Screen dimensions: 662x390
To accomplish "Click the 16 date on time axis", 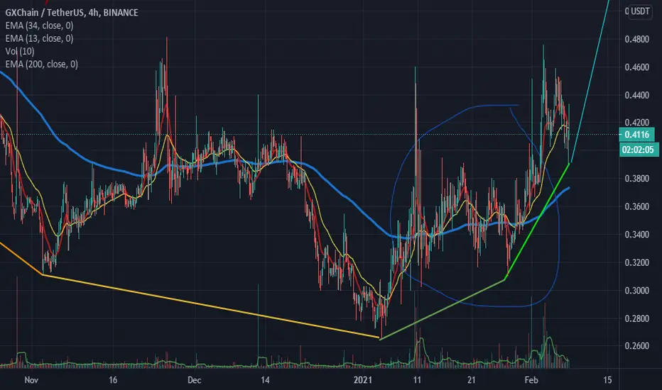I will 113,380.
